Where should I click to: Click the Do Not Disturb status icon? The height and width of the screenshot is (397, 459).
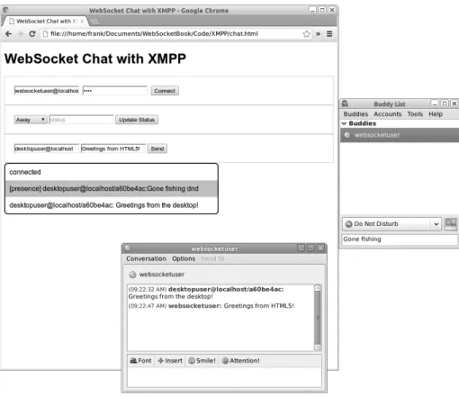348,224
